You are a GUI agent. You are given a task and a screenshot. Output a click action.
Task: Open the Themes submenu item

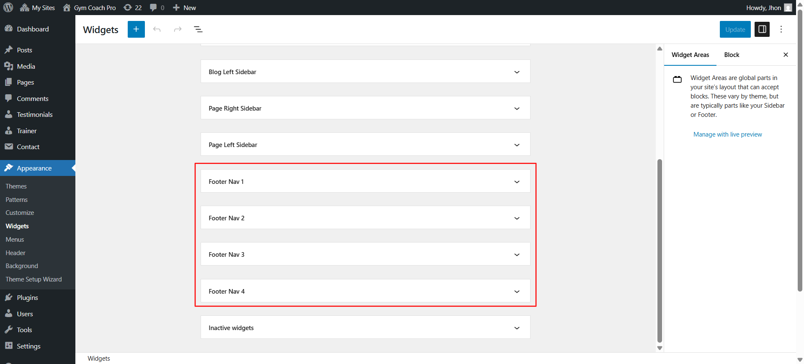(16, 186)
